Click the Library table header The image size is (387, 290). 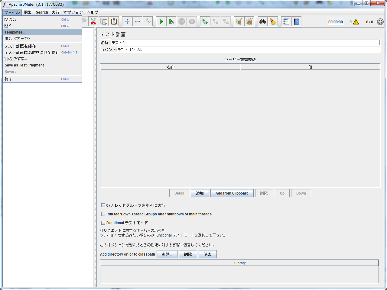point(239,263)
